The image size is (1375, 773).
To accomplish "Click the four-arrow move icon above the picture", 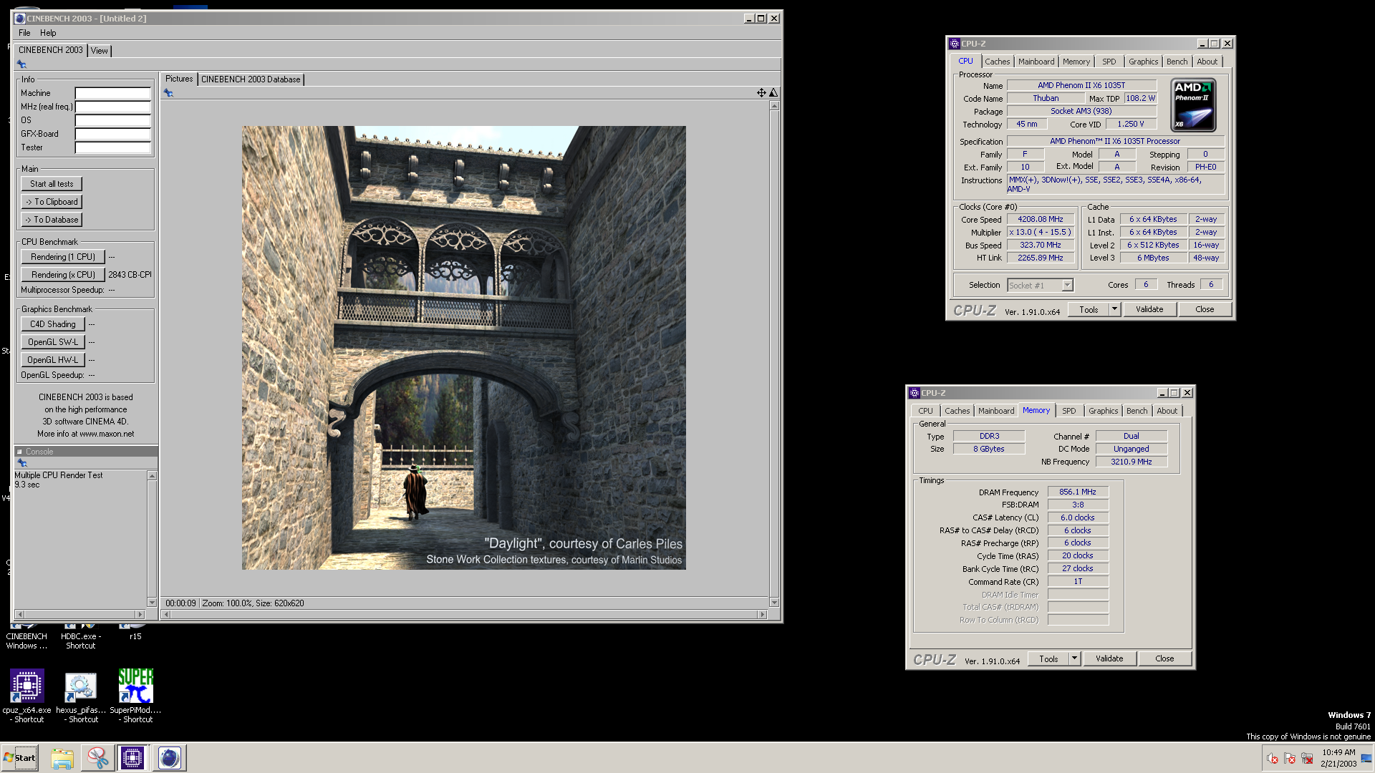I will pyautogui.click(x=761, y=93).
